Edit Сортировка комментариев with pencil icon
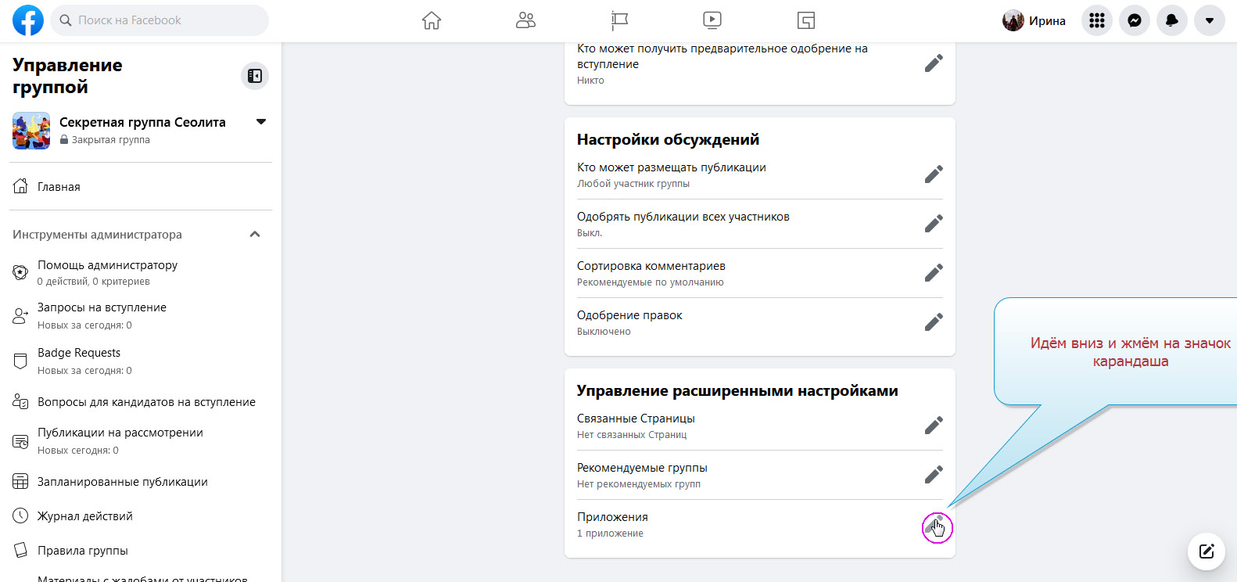 (934, 273)
